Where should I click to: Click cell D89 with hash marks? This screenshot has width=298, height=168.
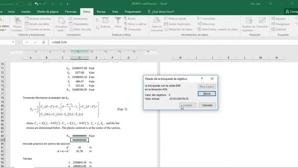pos(80,140)
